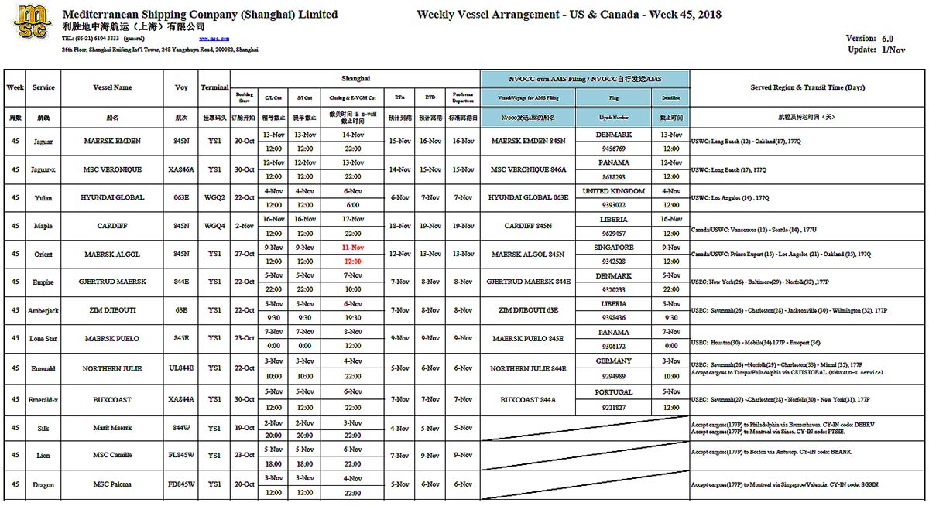This screenshot has height=506, width=929.
Task: Select the Silk service cell
Action: pos(43,428)
